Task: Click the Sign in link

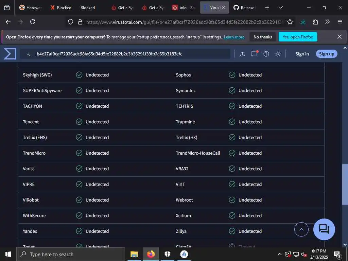Action: 302,54
